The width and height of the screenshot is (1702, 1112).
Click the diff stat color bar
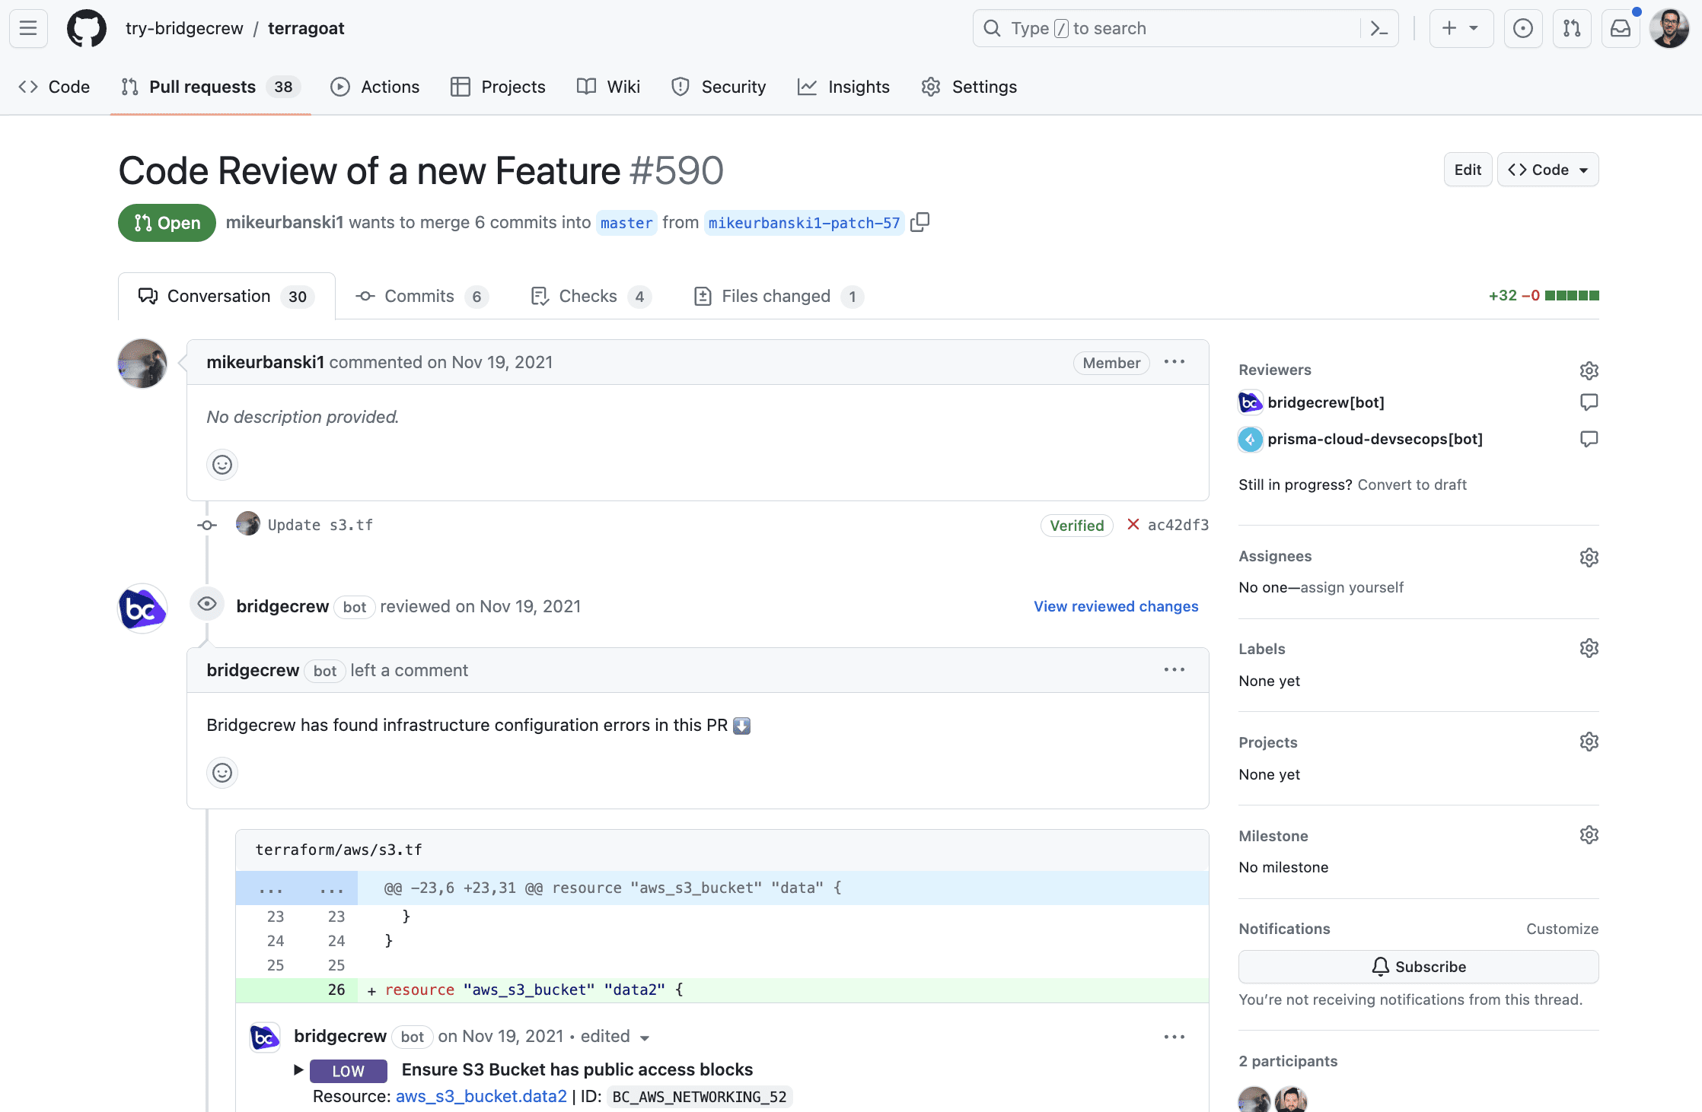pyautogui.click(x=1572, y=296)
